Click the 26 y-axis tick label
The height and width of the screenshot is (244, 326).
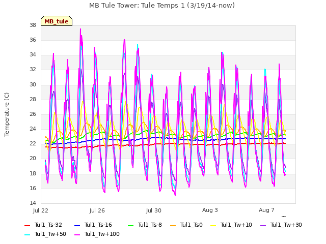[33, 114]
